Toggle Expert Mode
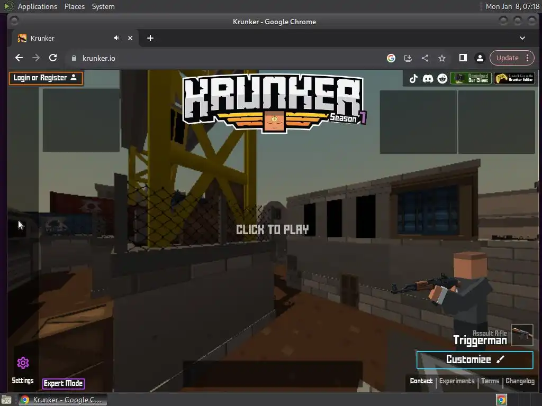542x406 pixels. [64, 383]
